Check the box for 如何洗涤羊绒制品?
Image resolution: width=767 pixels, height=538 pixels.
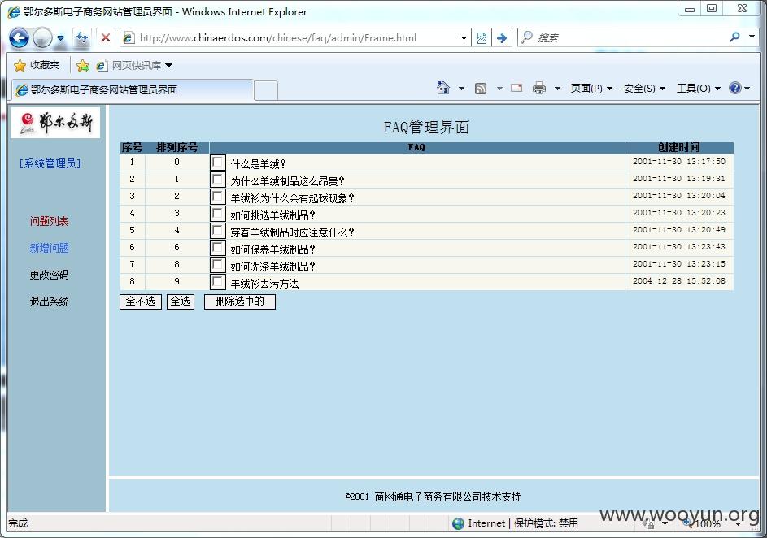[218, 265]
